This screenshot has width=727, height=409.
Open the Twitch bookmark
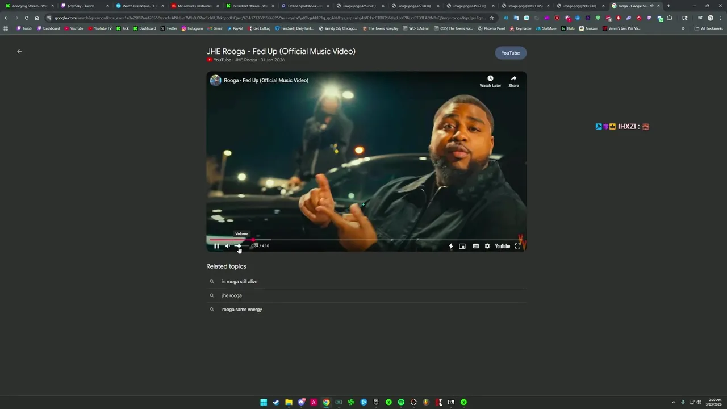[25, 28]
